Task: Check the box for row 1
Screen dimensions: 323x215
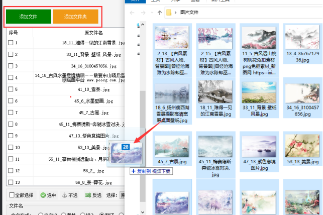Action: point(11,43)
